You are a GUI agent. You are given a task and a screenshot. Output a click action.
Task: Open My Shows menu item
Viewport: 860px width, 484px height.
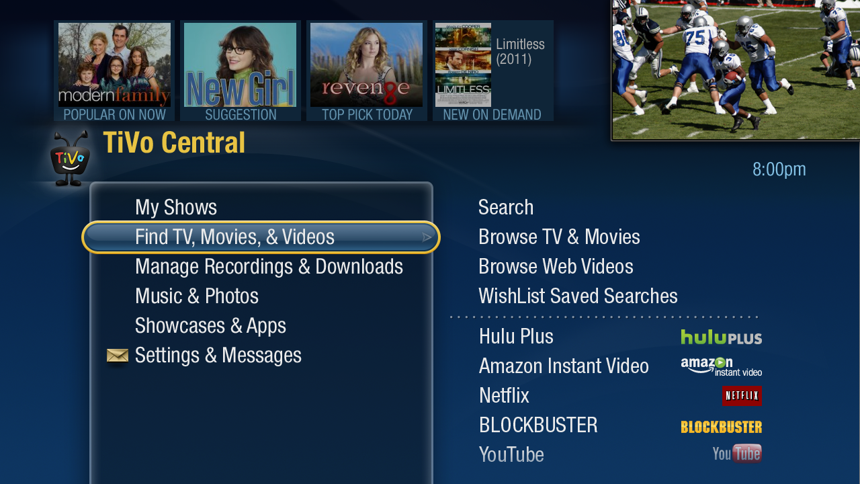coord(176,207)
